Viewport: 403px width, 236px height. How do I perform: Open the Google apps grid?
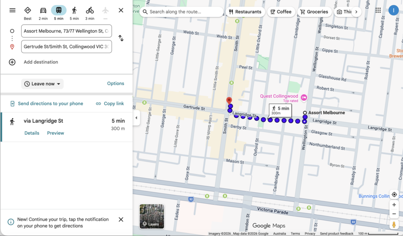[378, 10]
